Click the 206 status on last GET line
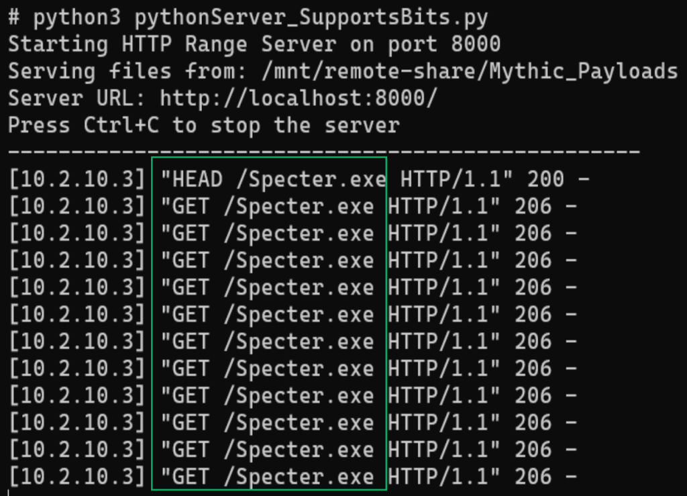The width and height of the screenshot is (687, 496). [533, 477]
